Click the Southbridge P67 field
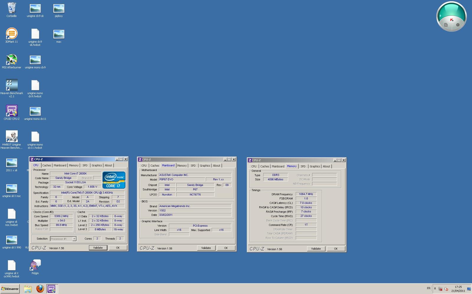The width and height of the screenshot is (472, 294). (195, 190)
